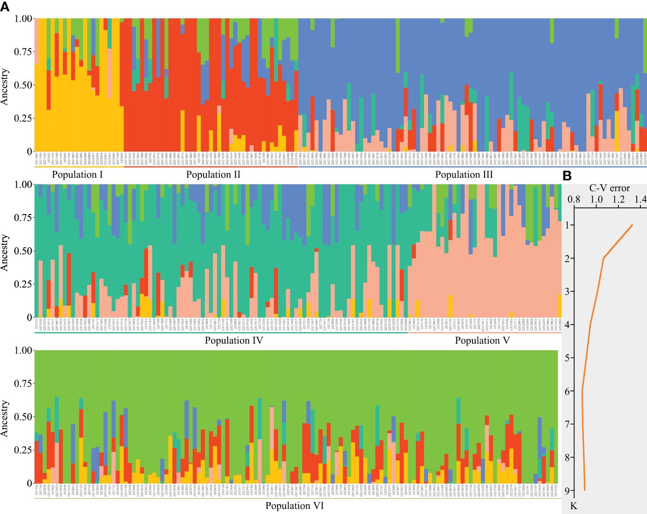Select the Population V label
Viewport: 647px width, 514px height.
(x=482, y=340)
